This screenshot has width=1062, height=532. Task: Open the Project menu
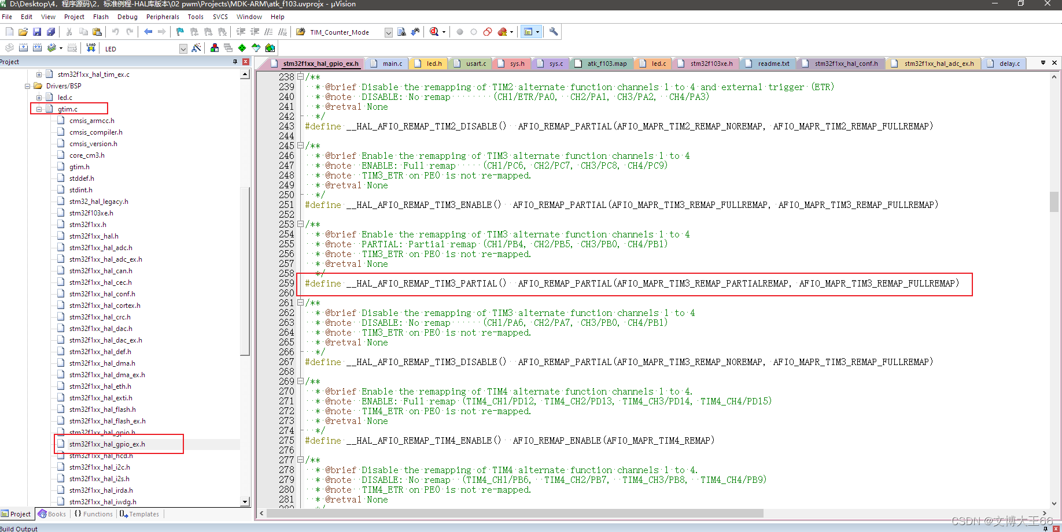[74, 17]
